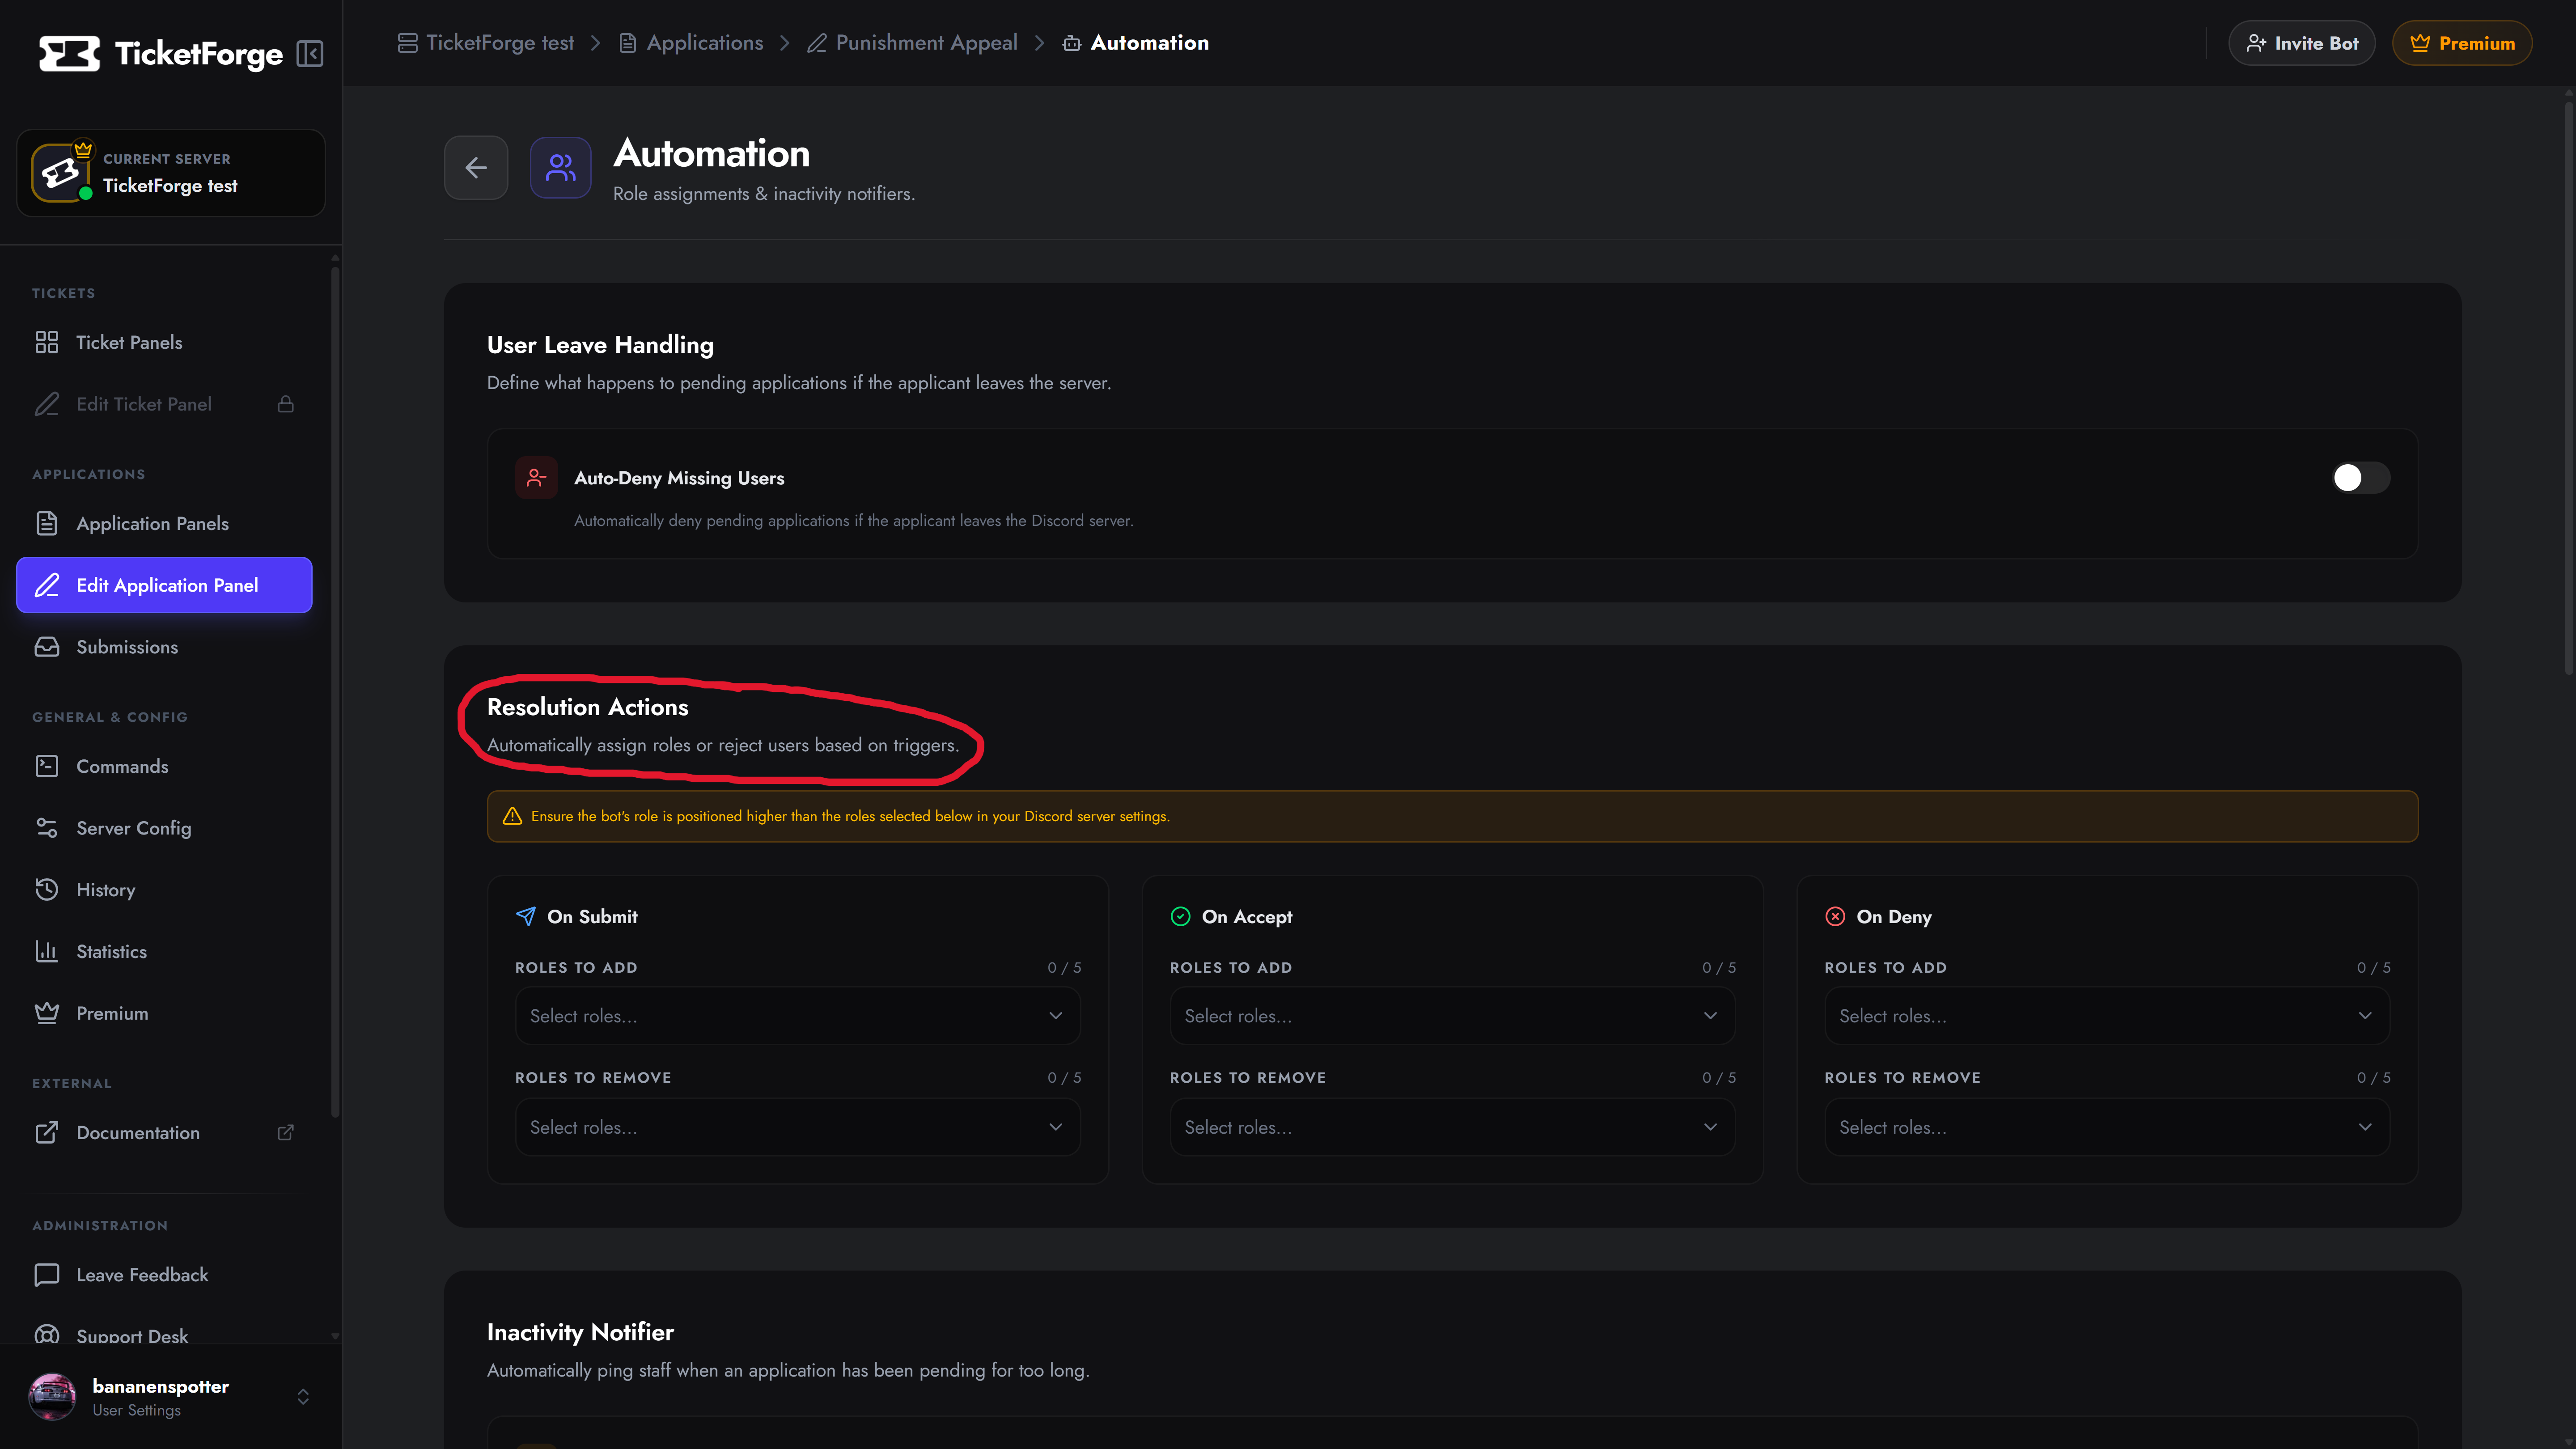Click the On Accept check circle icon
This screenshot has width=2576, height=1449.
(1180, 916)
